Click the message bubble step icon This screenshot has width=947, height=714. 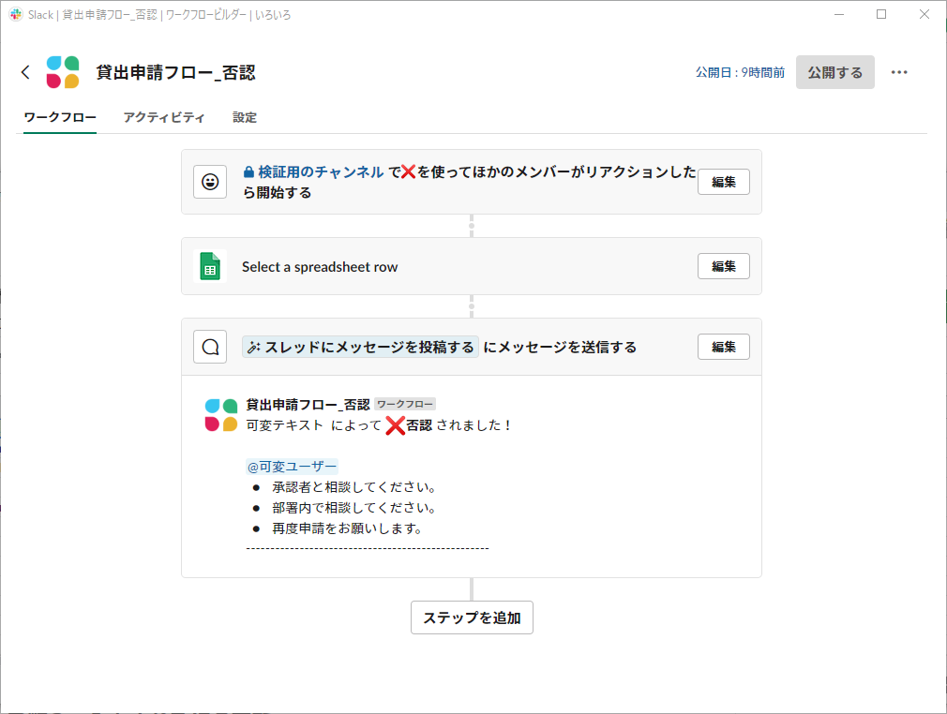210,347
